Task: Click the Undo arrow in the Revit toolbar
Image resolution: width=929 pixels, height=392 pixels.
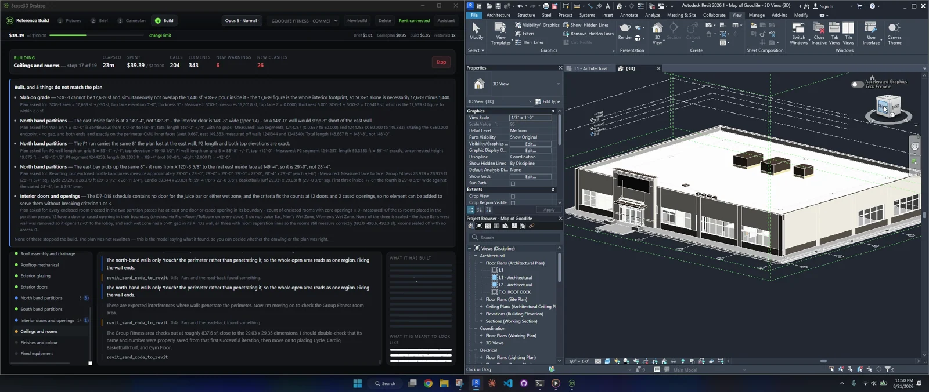Action: point(520,6)
